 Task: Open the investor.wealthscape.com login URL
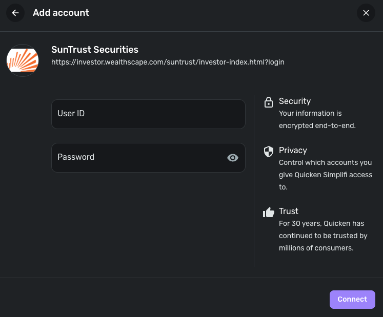168,62
